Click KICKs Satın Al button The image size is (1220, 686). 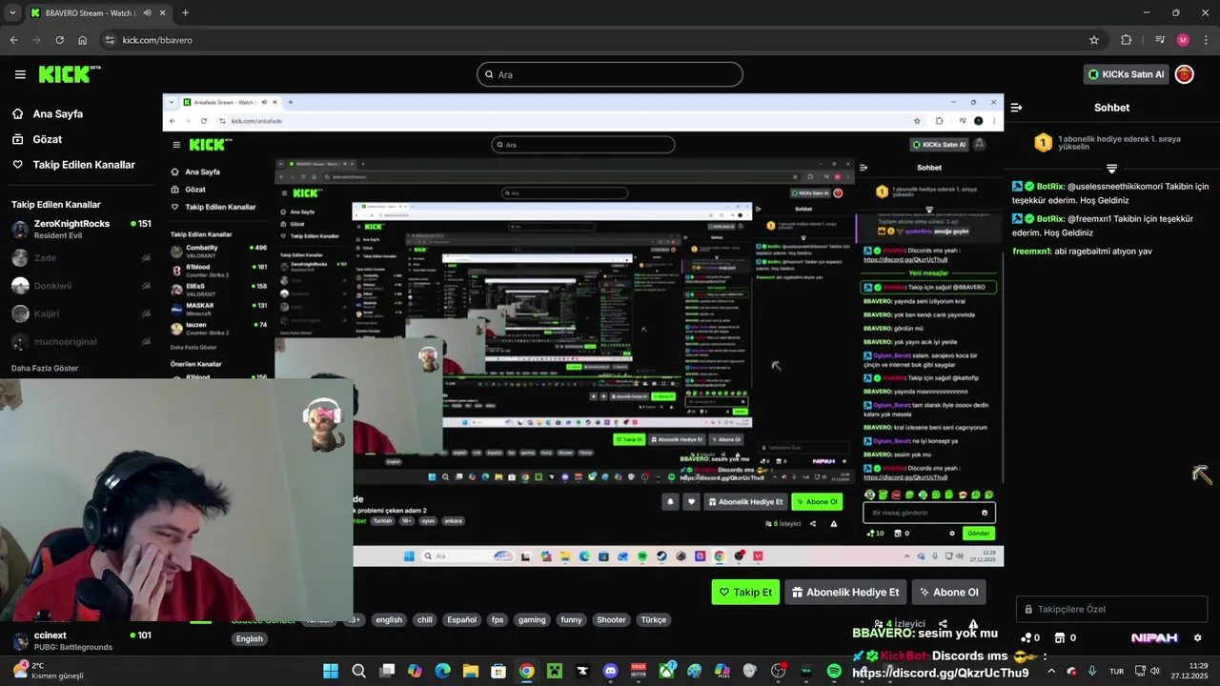click(1126, 74)
